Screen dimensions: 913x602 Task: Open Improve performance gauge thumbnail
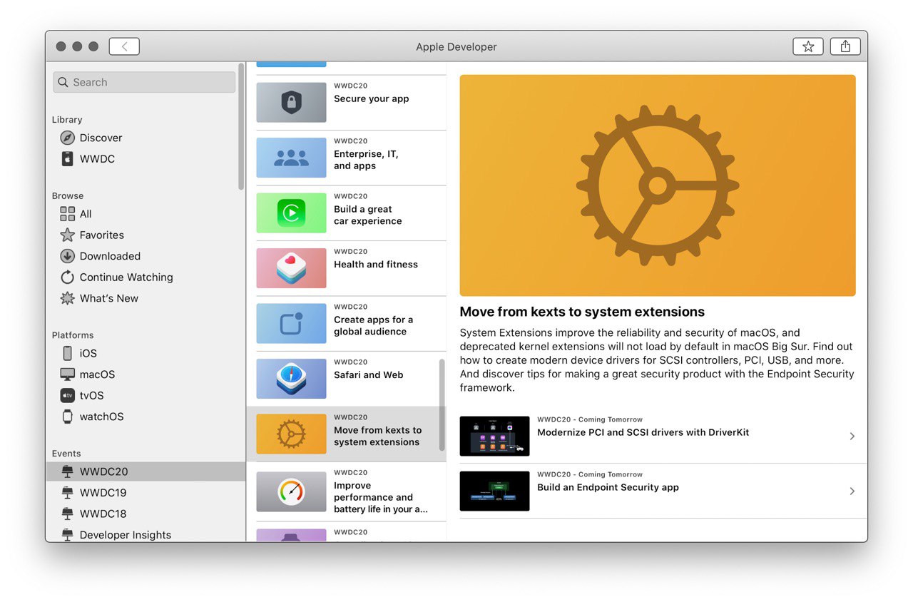(x=291, y=491)
